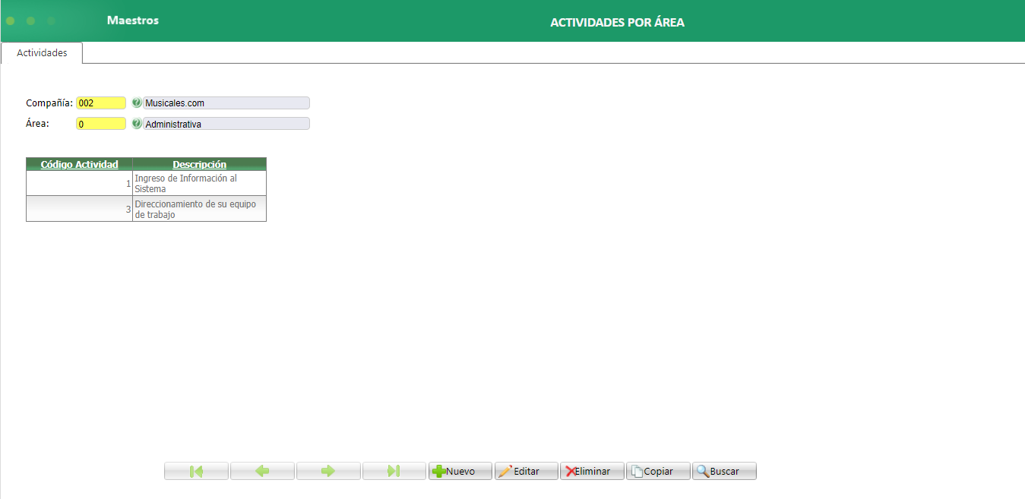Click the Compañía code field showing 002

pos(101,103)
